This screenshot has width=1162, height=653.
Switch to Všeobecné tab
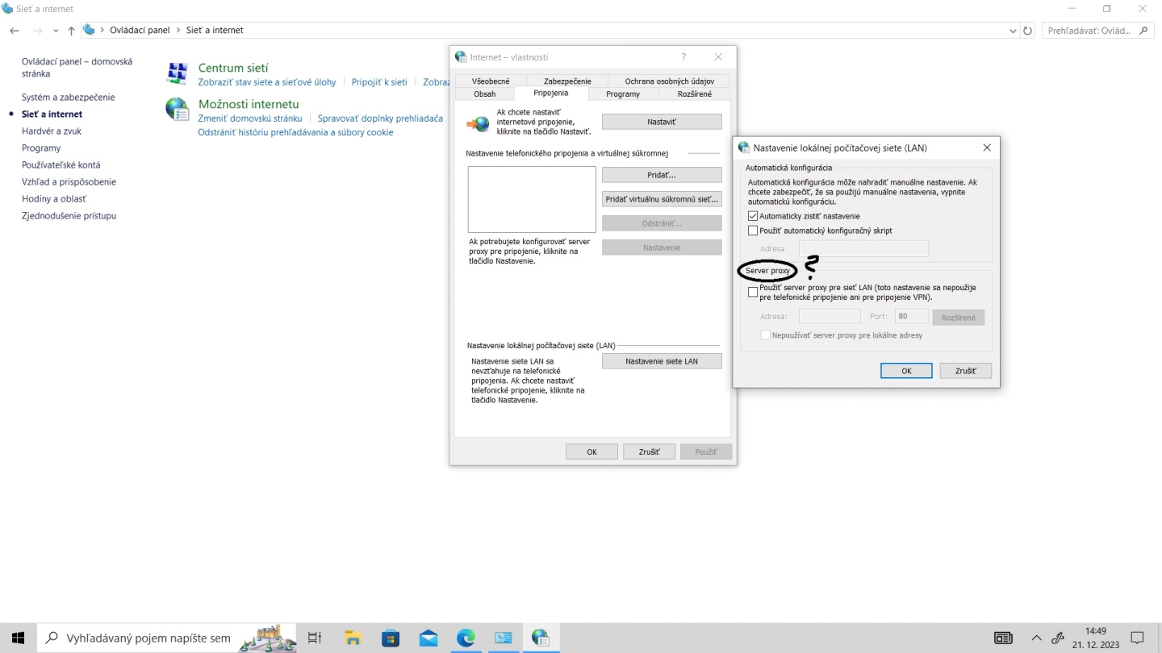491,81
